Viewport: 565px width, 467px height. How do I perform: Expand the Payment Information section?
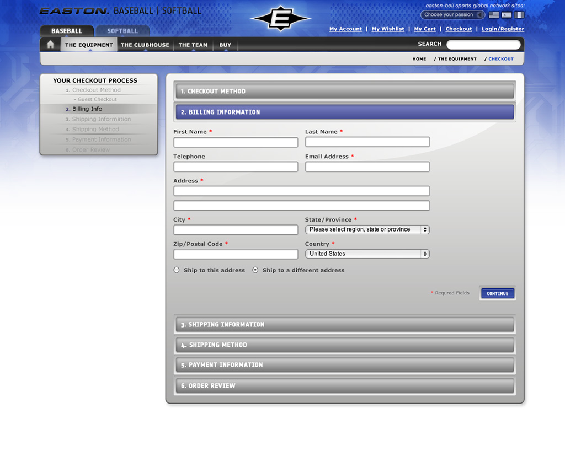pyautogui.click(x=345, y=365)
